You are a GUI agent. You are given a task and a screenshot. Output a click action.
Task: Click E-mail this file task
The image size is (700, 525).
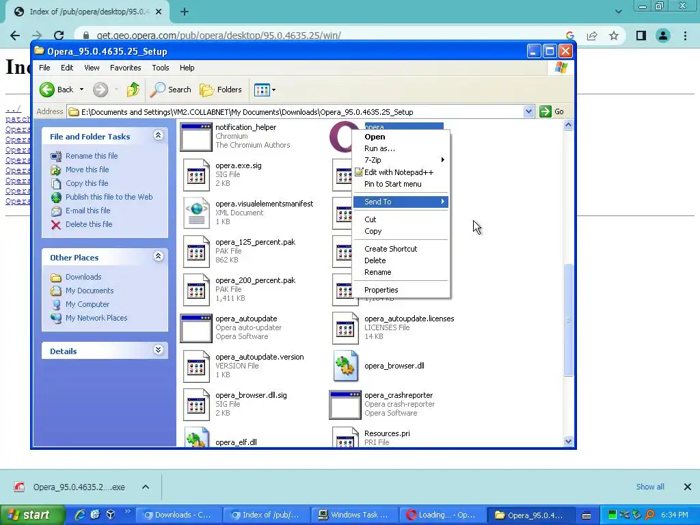click(x=87, y=211)
